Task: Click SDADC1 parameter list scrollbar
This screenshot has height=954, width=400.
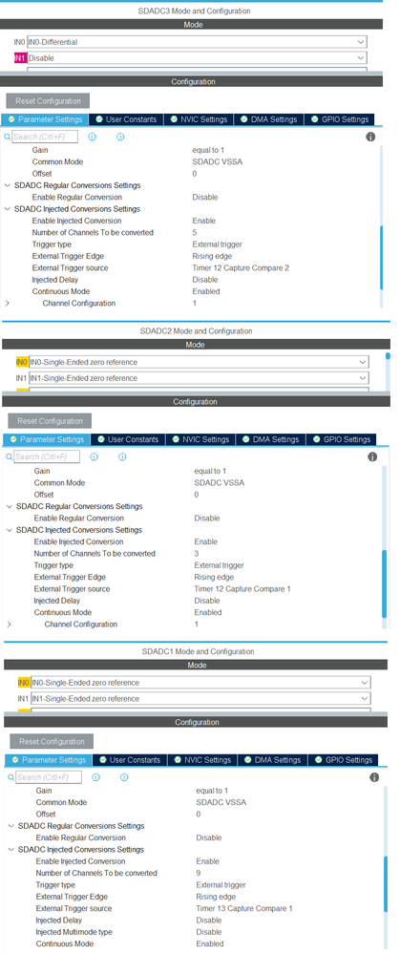Action: (x=385, y=885)
